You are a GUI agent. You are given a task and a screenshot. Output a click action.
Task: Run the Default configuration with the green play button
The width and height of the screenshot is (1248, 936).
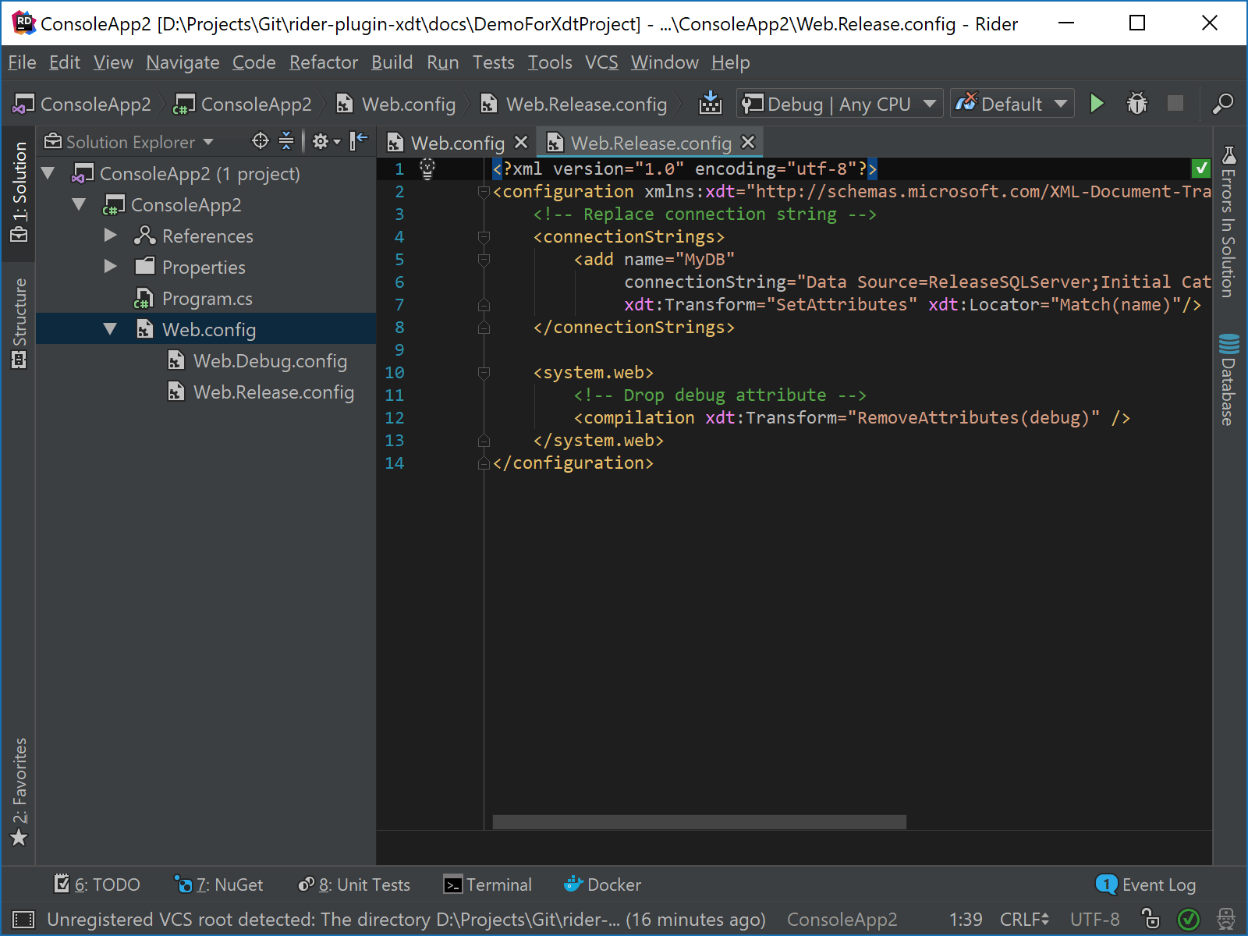1097,103
